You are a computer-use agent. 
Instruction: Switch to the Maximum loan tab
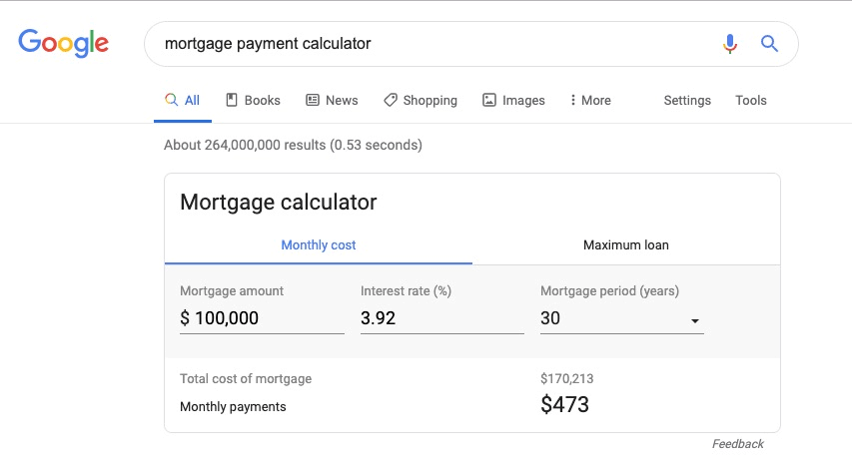(x=626, y=245)
